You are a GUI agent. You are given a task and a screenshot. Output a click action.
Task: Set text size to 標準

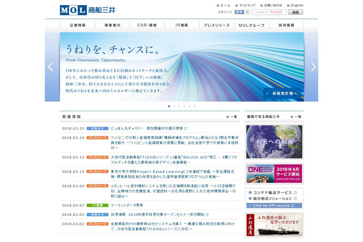tap(239, 12)
